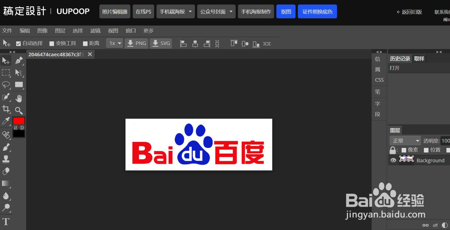Click the align left edges icon
The height and width of the screenshot is (230, 450).
click(x=183, y=44)
